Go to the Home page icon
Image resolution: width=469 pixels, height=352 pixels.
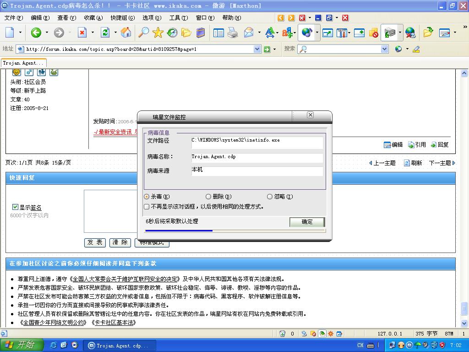click(x=126, y=33)
